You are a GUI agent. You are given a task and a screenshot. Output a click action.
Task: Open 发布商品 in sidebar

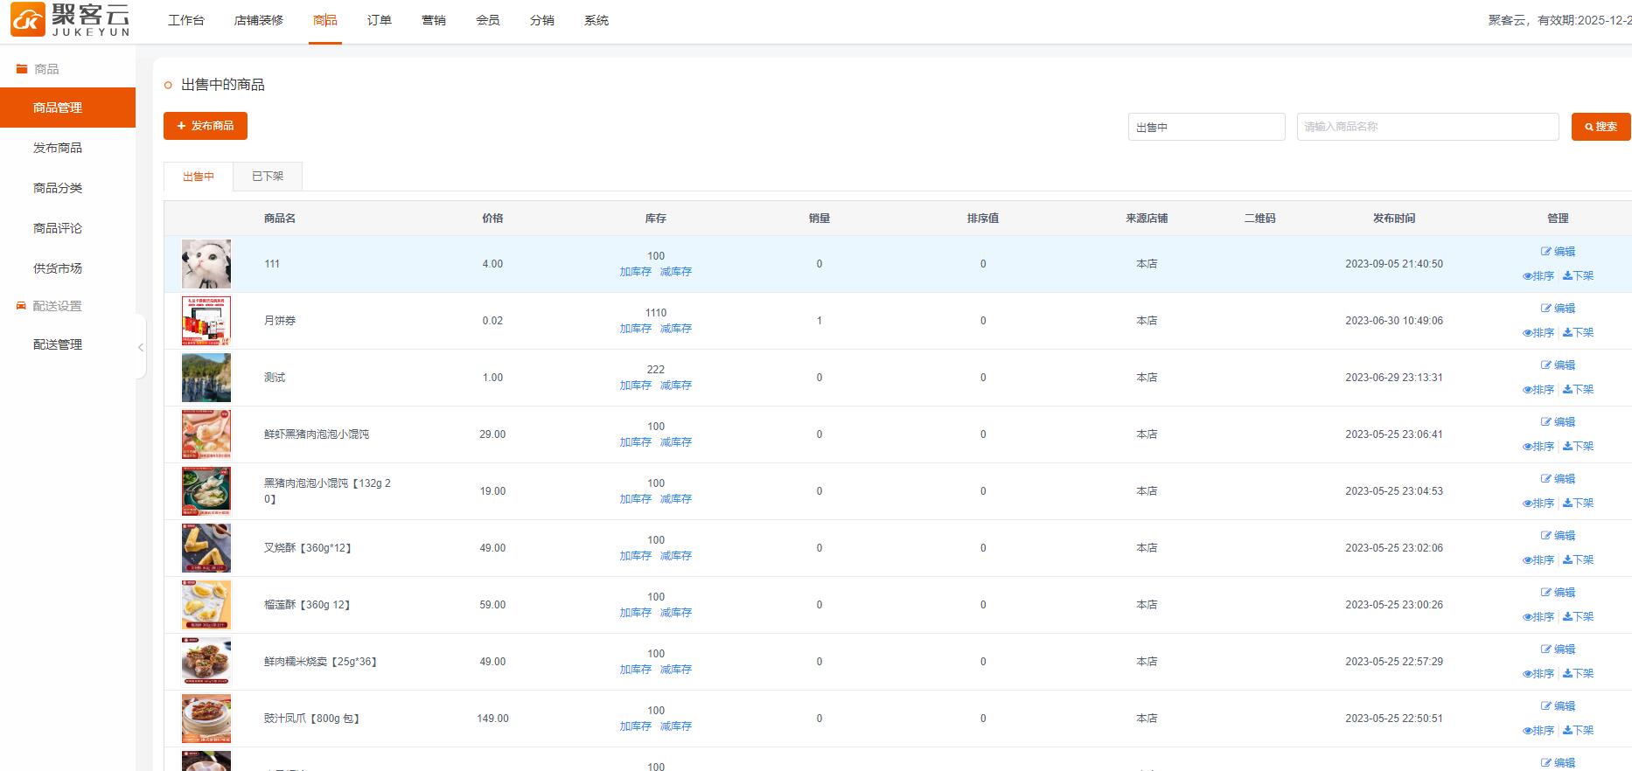[x=58, y=148]
